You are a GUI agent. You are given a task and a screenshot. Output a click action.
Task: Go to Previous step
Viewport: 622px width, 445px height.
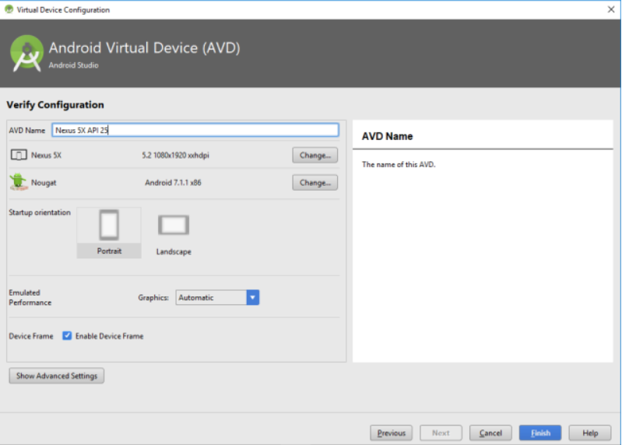coord(391,433)
